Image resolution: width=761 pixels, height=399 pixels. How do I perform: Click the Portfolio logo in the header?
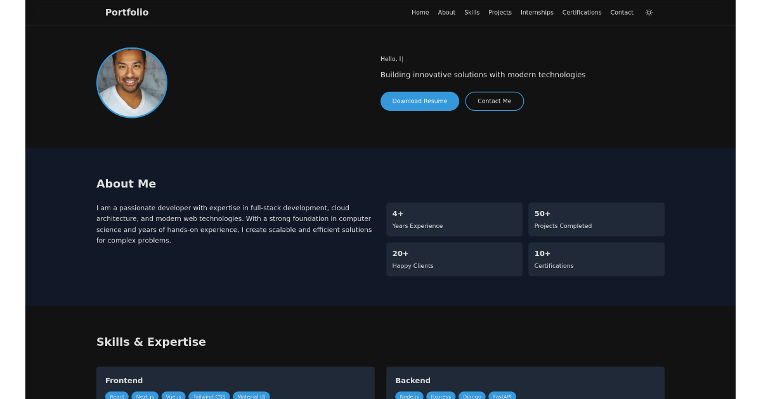click(126, 12)
